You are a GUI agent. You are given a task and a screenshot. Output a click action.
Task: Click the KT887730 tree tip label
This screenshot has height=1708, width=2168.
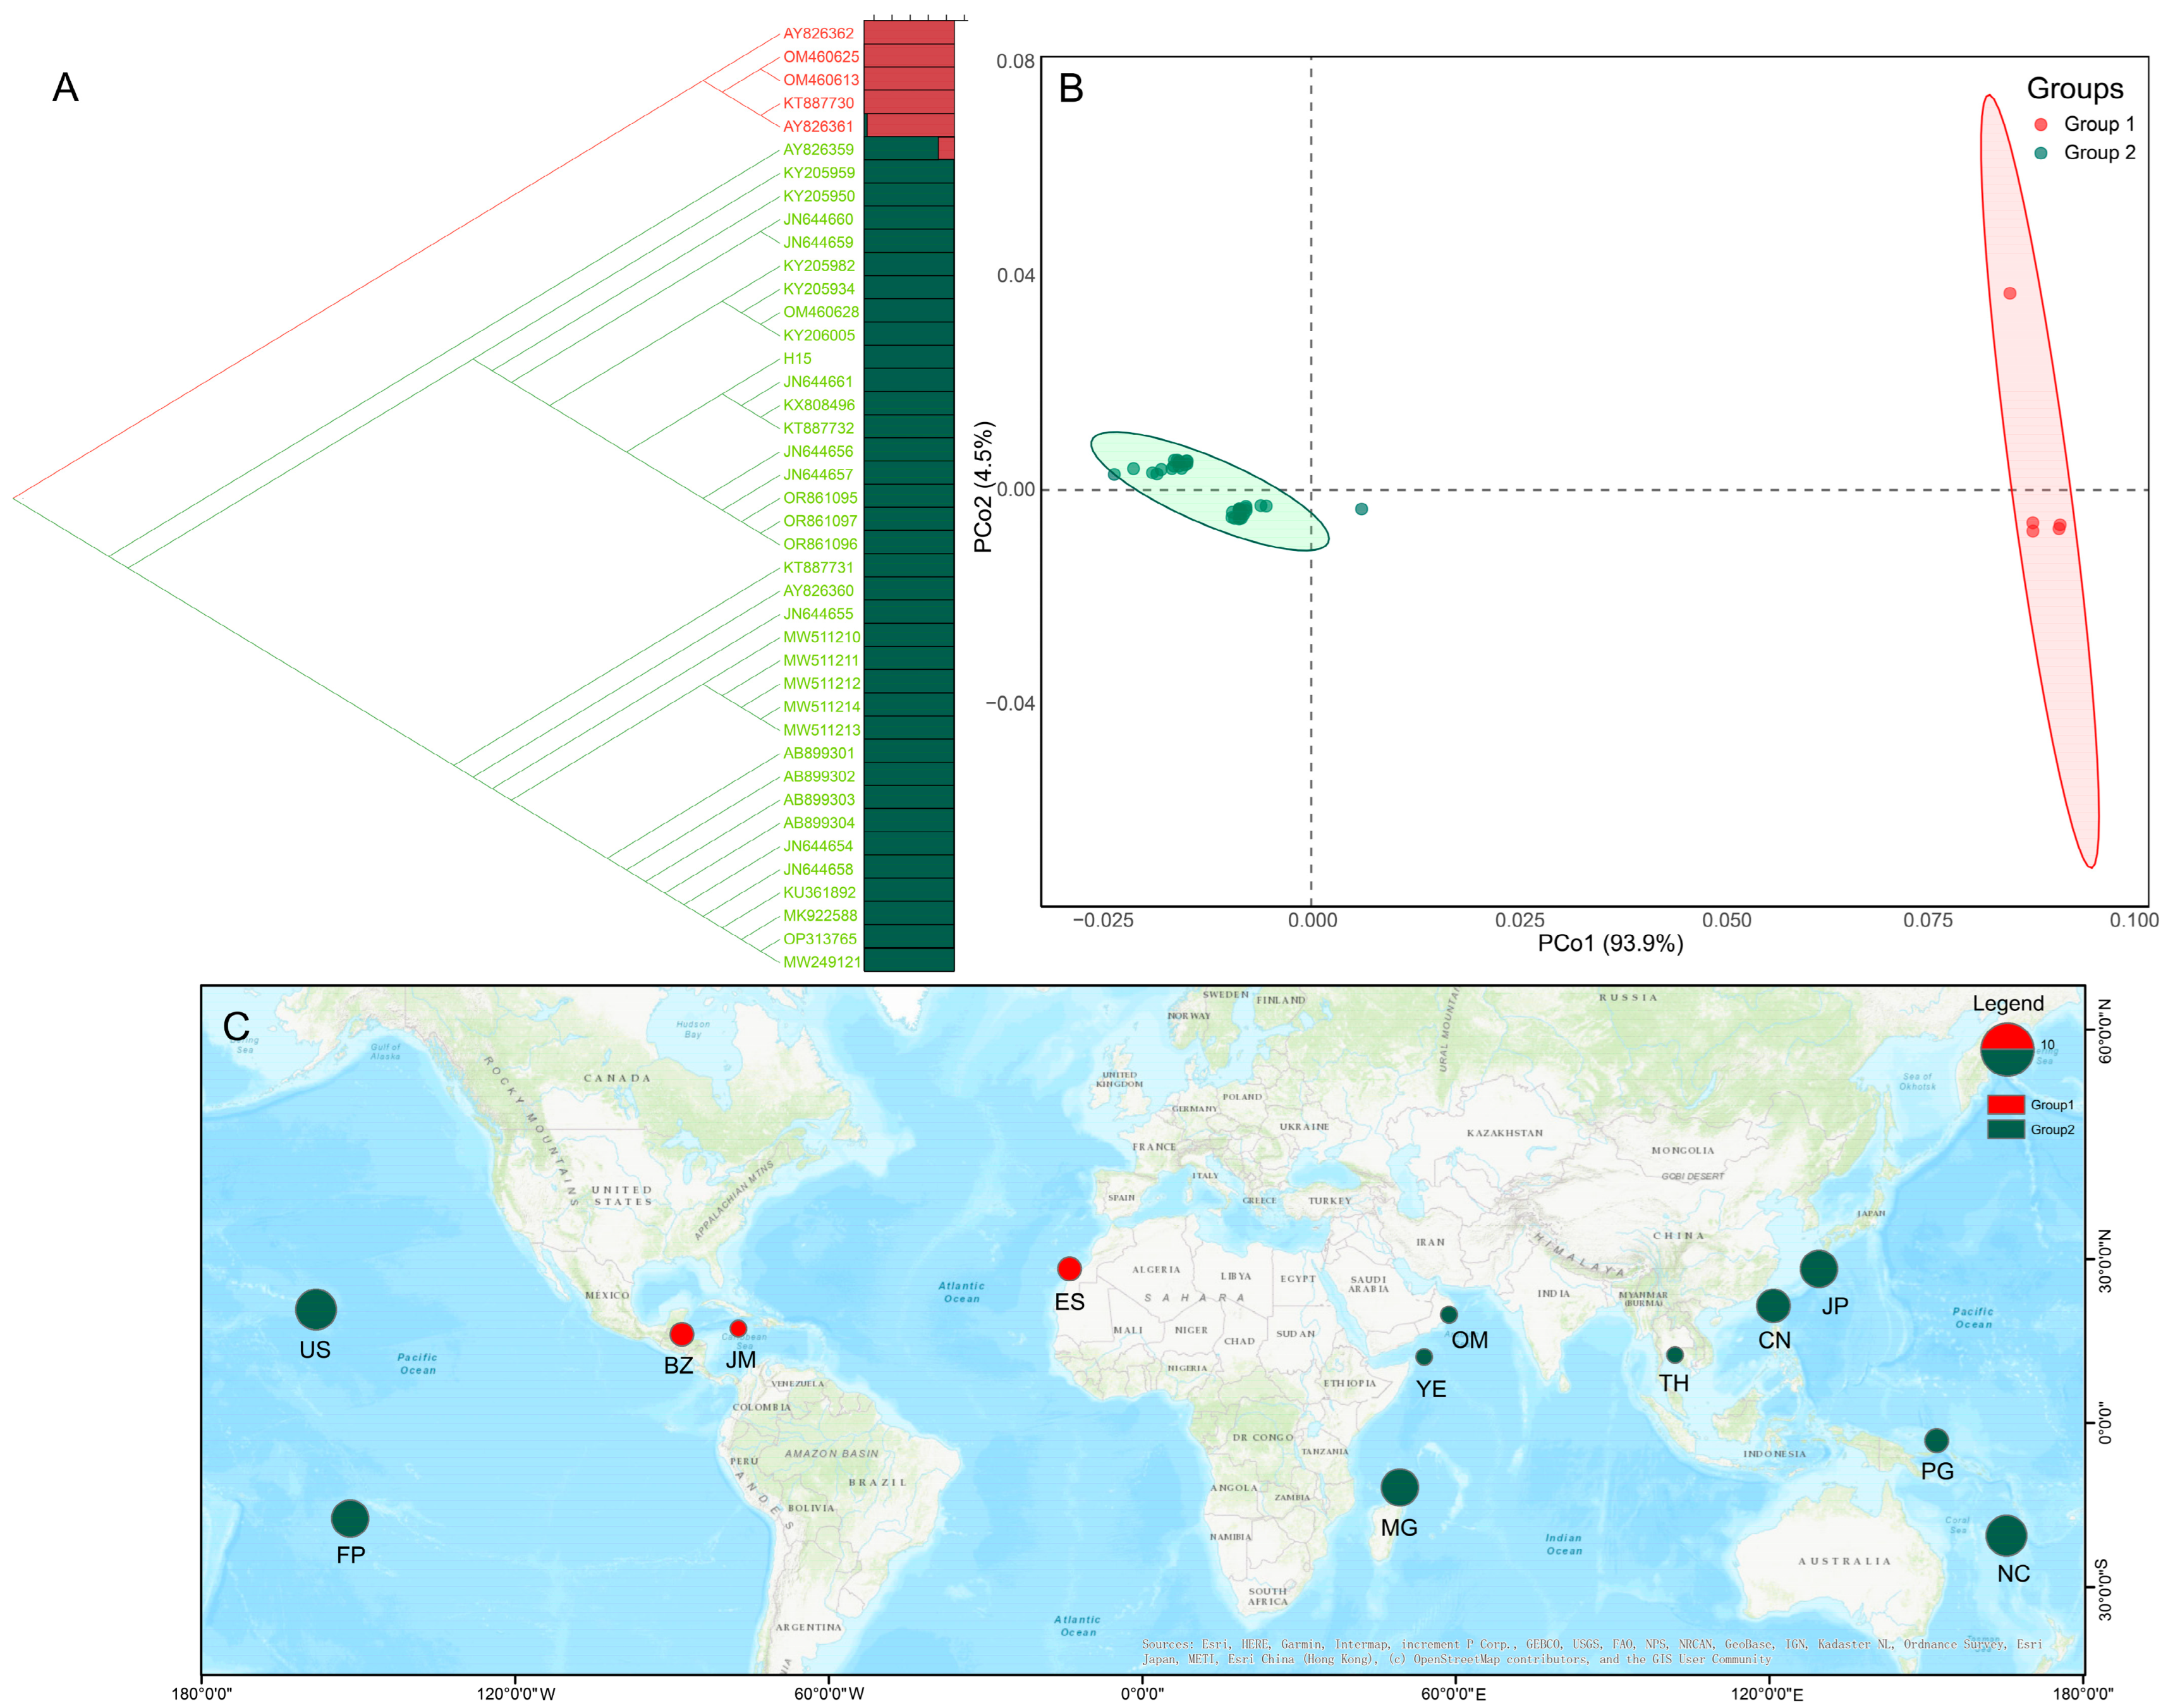[818, 103]
